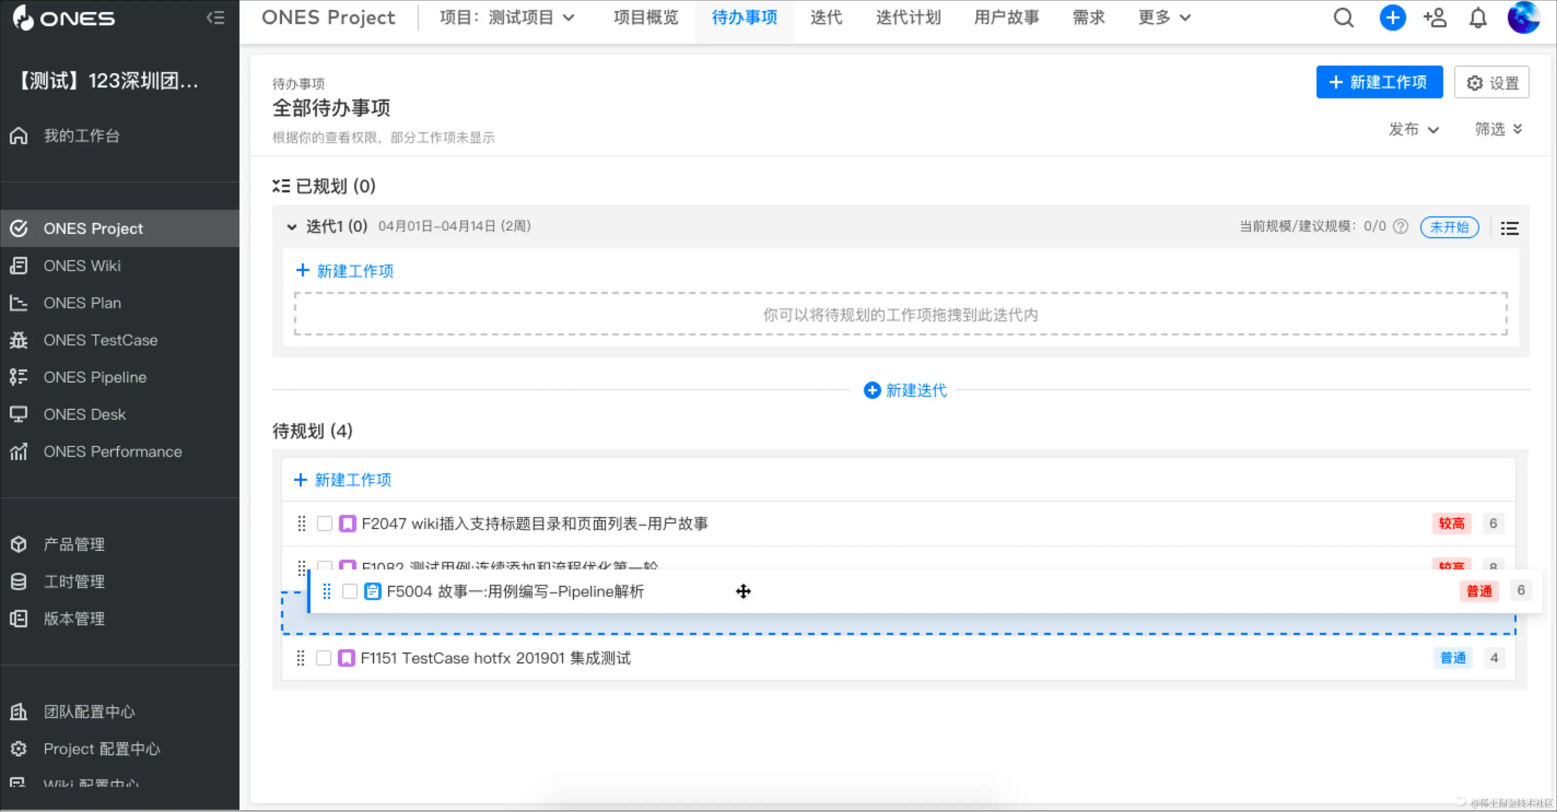Check the checkbox for F2047 work item

pyautogui.click(x=324, y=524)
